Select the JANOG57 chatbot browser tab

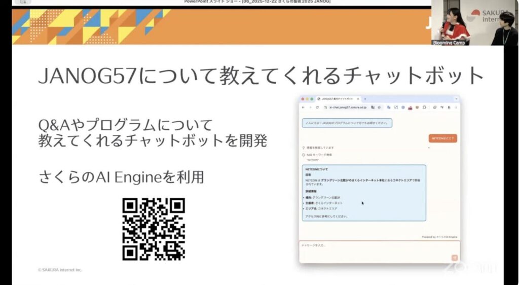(x=337, y=98)
